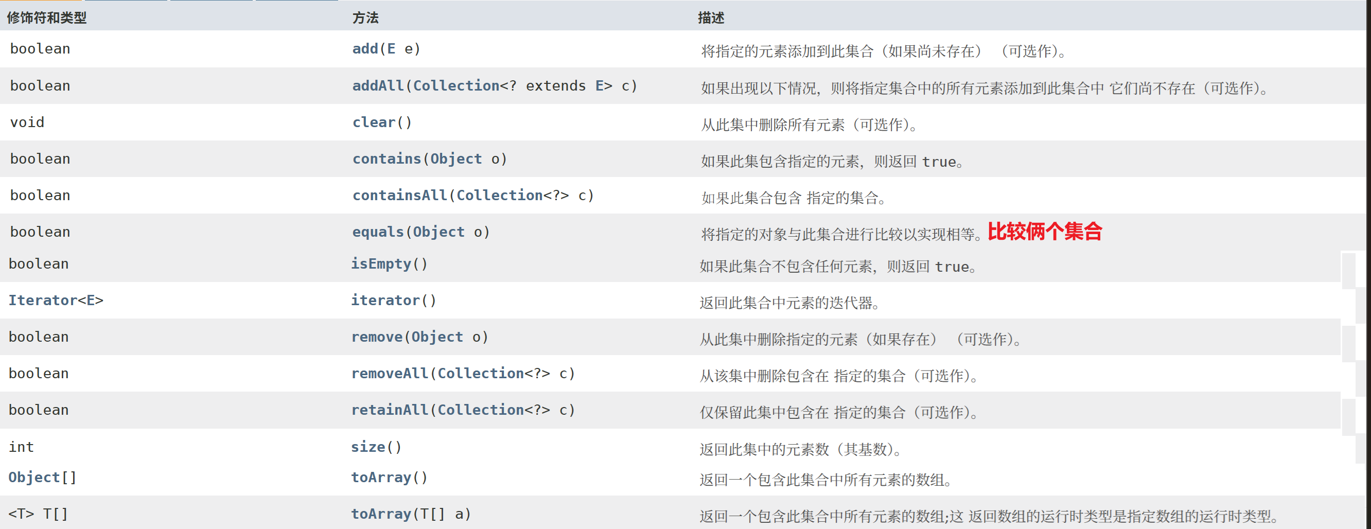Open the remove method link
Viewport: 1371px width, 529px height.
coord(376,337)
